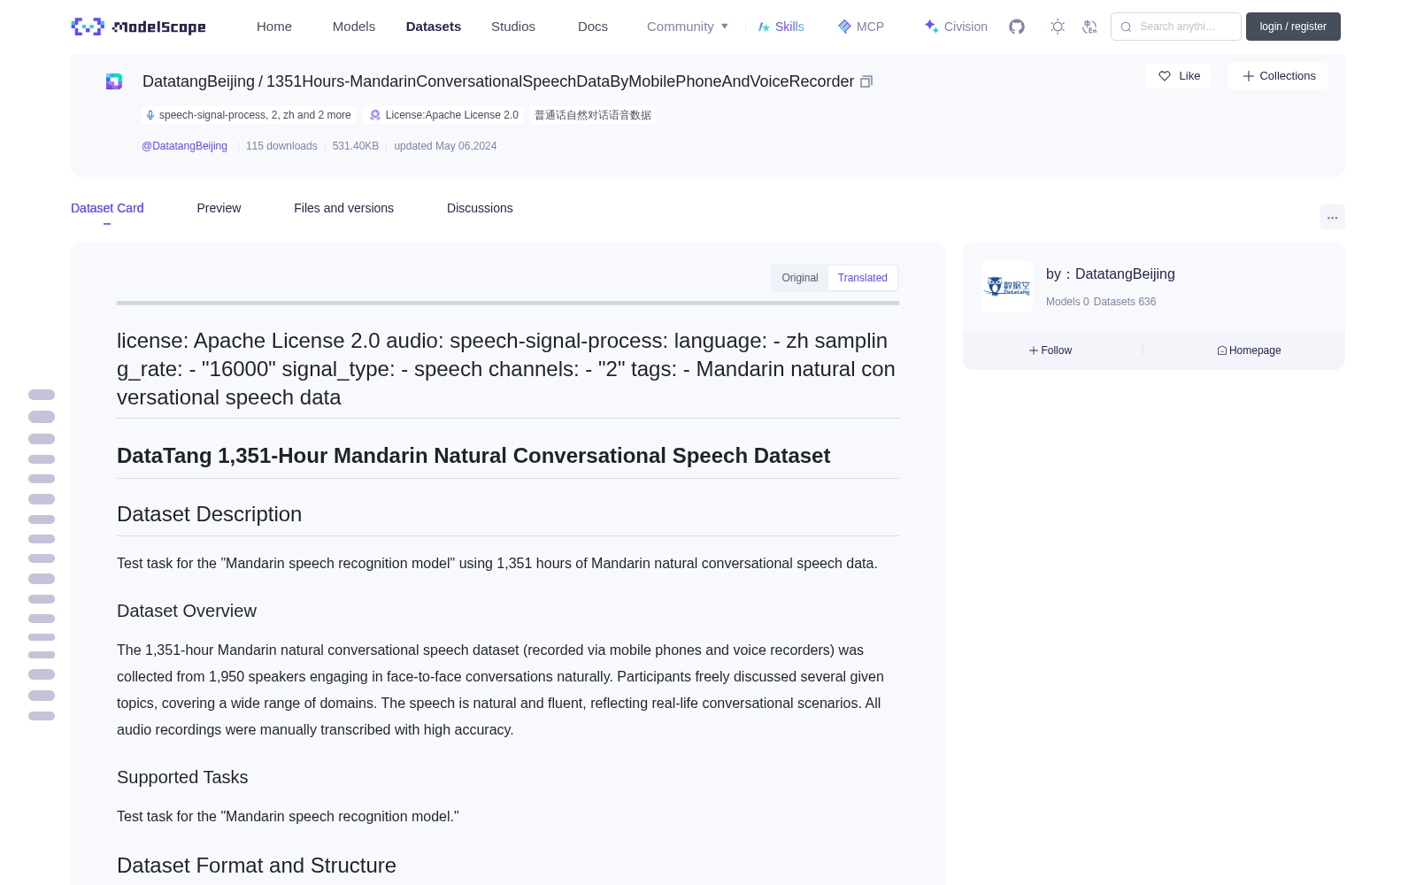Click the Datatang organization logo thumbnail
1416x885 pixels.
pos(1007,287)
